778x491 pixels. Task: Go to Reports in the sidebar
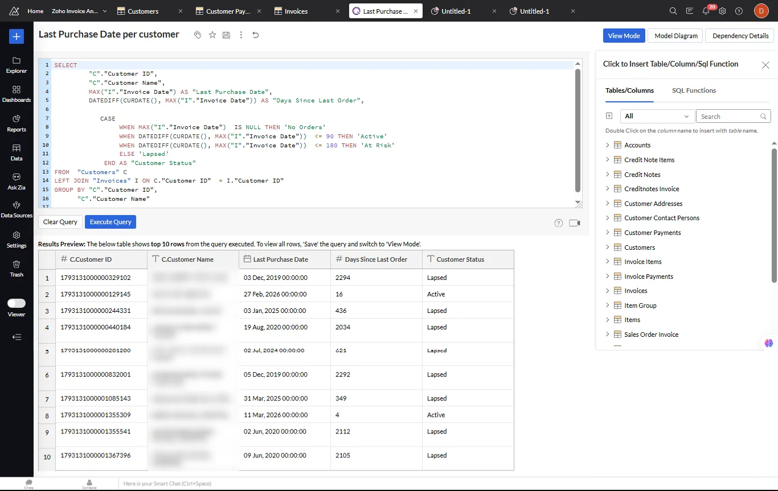(x=17, y=123)
